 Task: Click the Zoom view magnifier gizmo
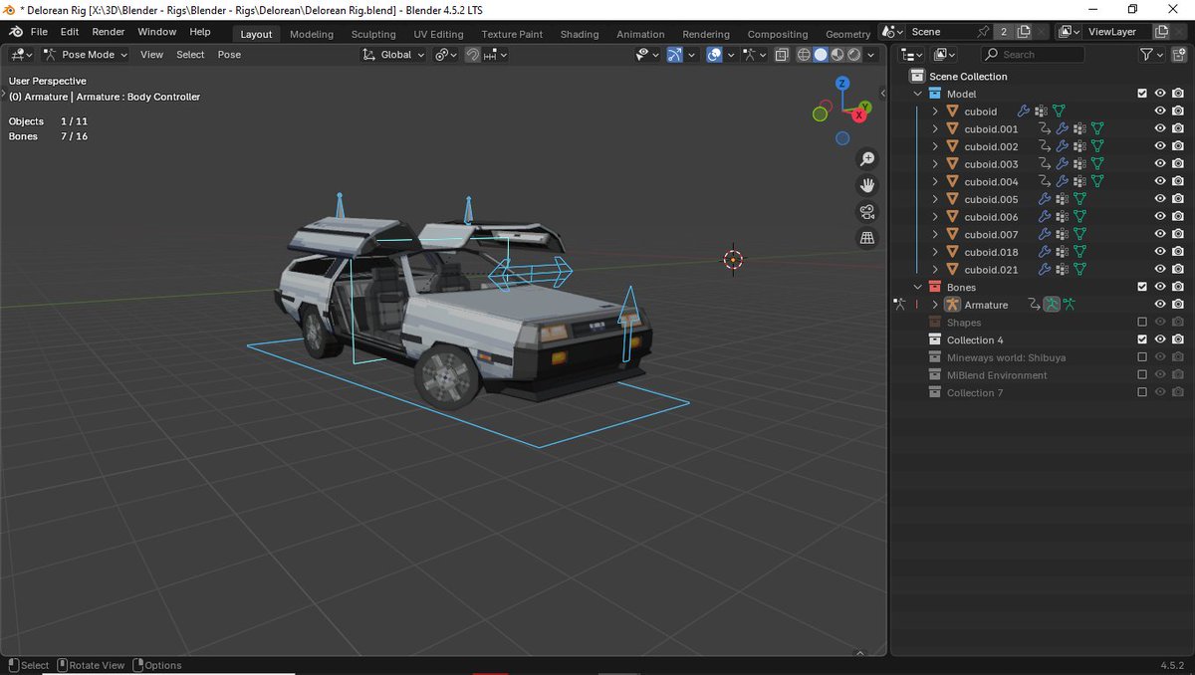point(866,159)
